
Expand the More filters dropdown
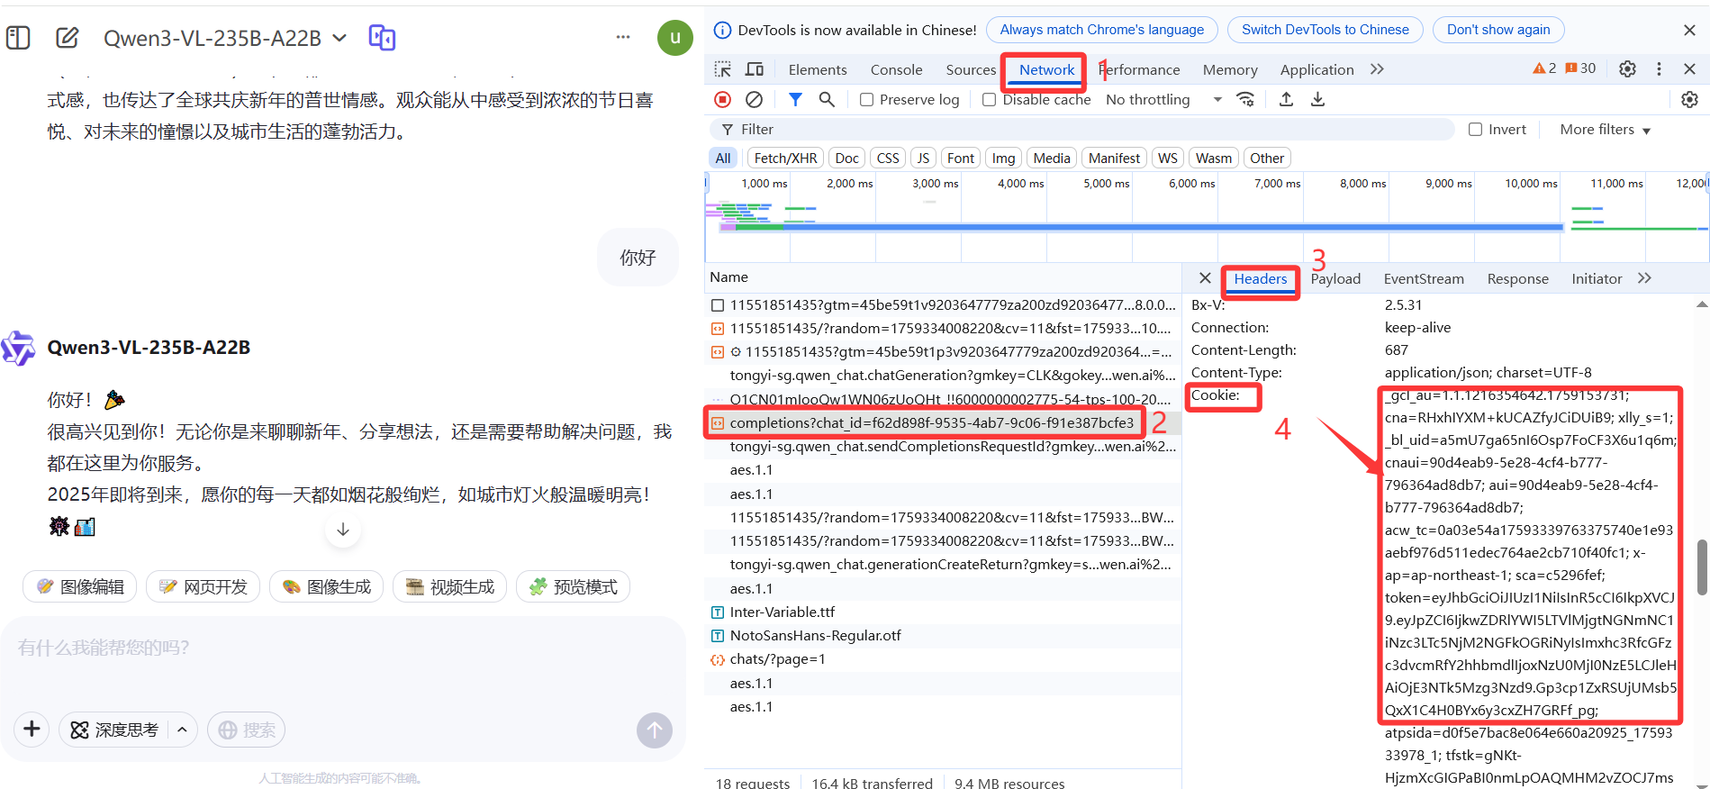tap(1605, 130)
